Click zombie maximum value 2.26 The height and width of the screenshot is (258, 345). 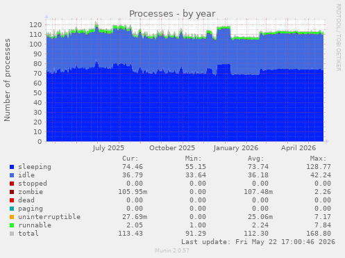(323, 192)
